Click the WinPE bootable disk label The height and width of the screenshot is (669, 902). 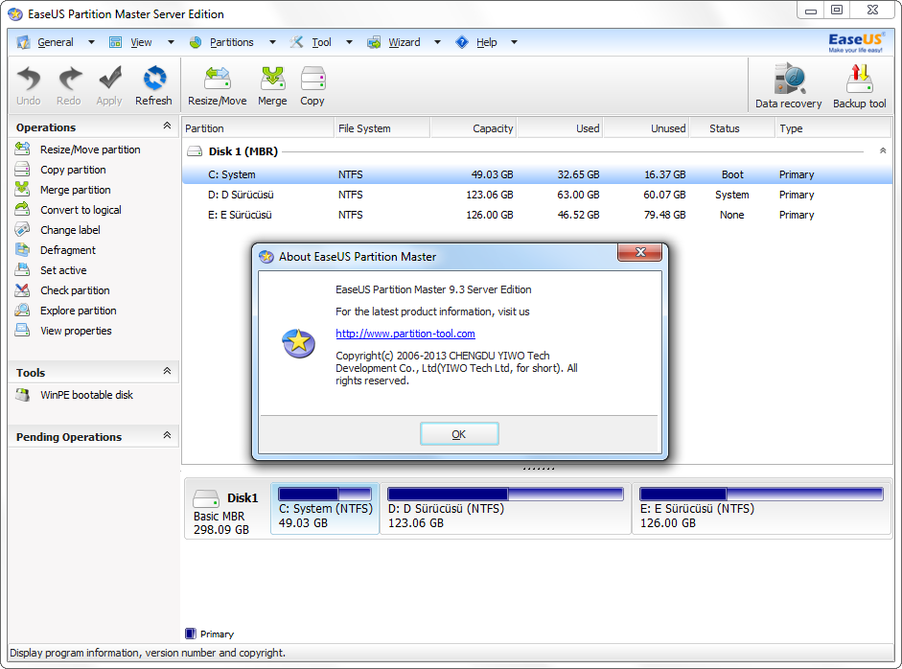tap(86, 395)
